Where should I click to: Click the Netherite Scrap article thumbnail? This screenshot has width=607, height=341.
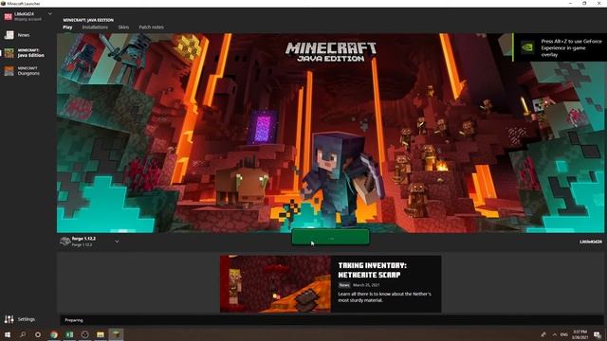[x=275, y=284]
